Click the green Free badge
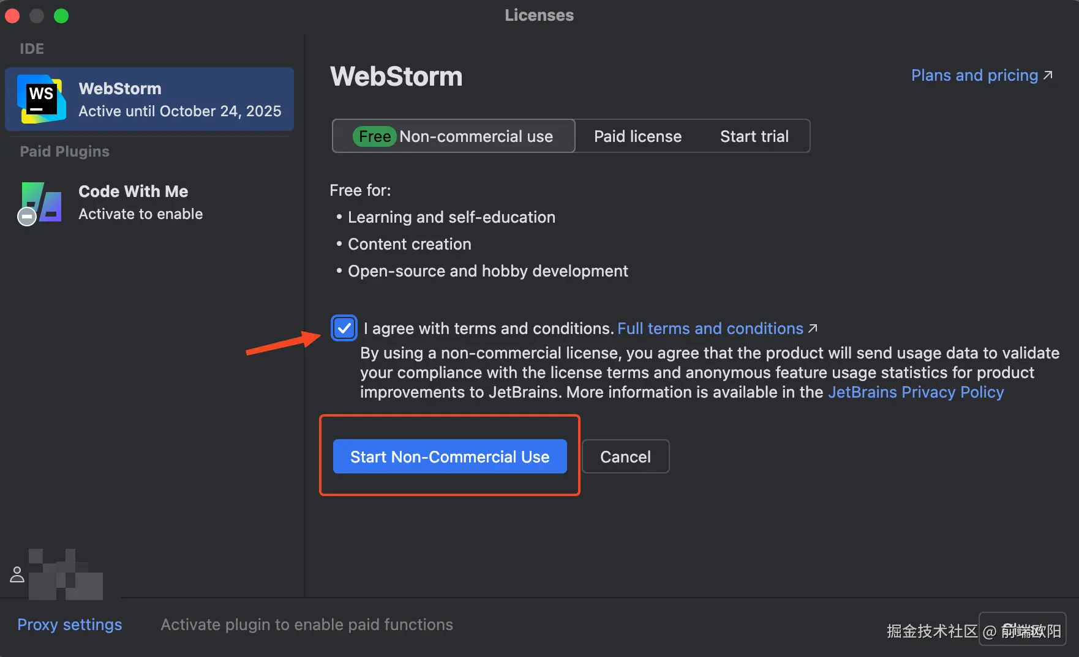The height and width of the screenshot is (657, 1079). tap(374, 136)
